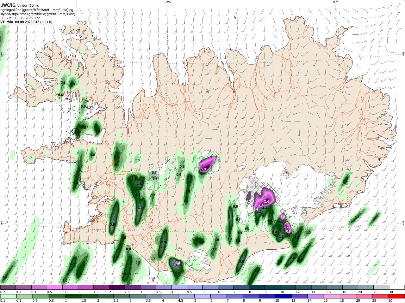Click the '3.3' value below the pink area

(x=265, y=208)
